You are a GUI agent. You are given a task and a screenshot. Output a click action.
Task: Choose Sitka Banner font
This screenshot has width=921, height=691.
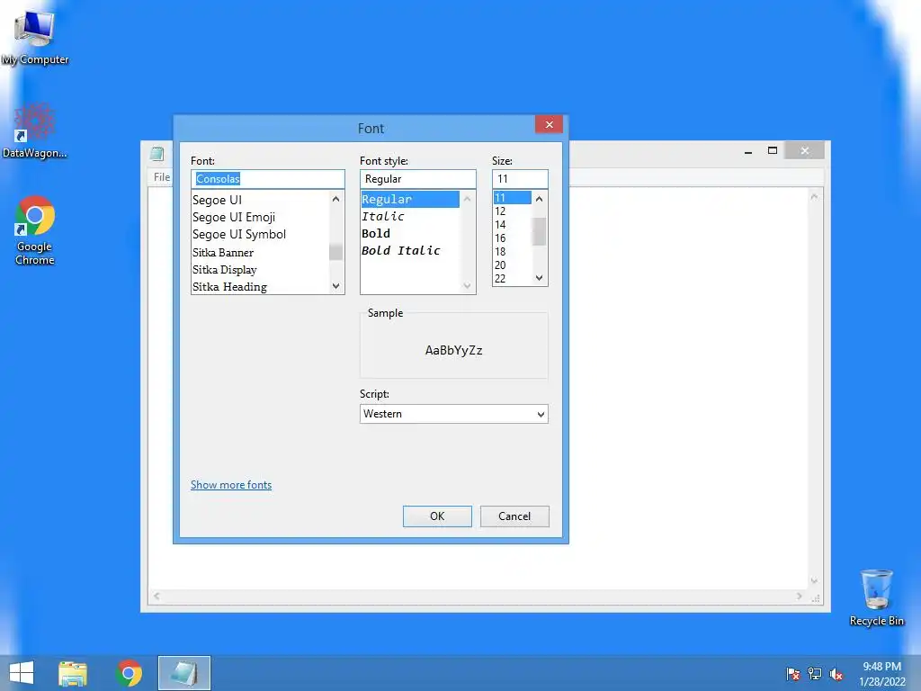point(260,252)
